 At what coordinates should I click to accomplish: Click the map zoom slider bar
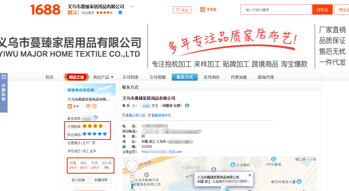(x=132, y=187)
